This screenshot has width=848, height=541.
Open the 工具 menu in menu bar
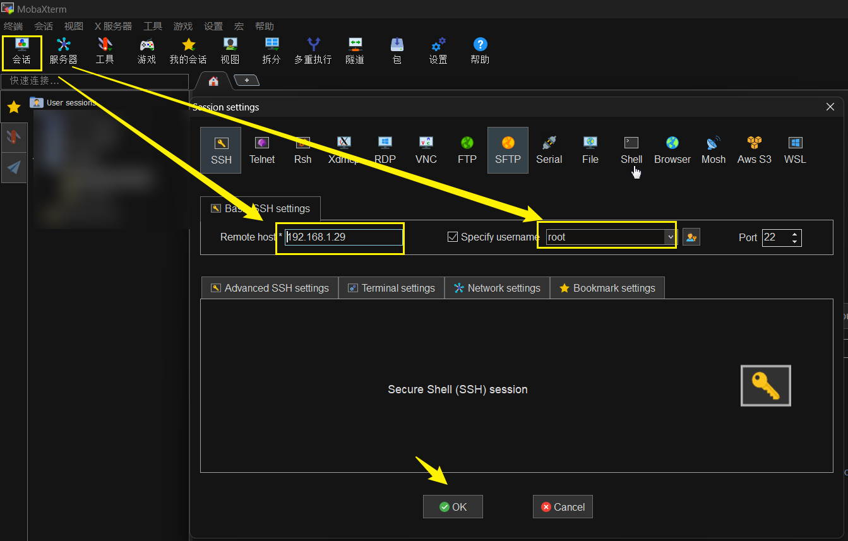pos(153,26)
